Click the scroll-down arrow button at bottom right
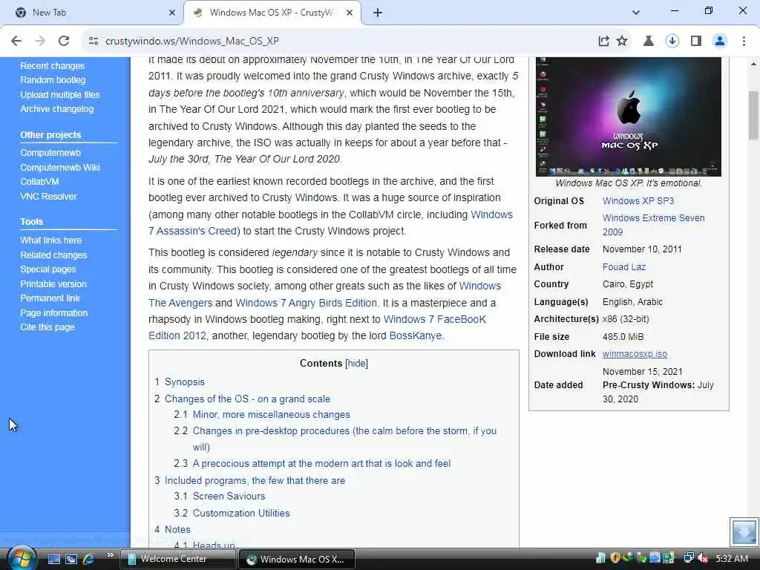Image resolution: width=760 pixels, height=570 pixels. pos(744,532)
